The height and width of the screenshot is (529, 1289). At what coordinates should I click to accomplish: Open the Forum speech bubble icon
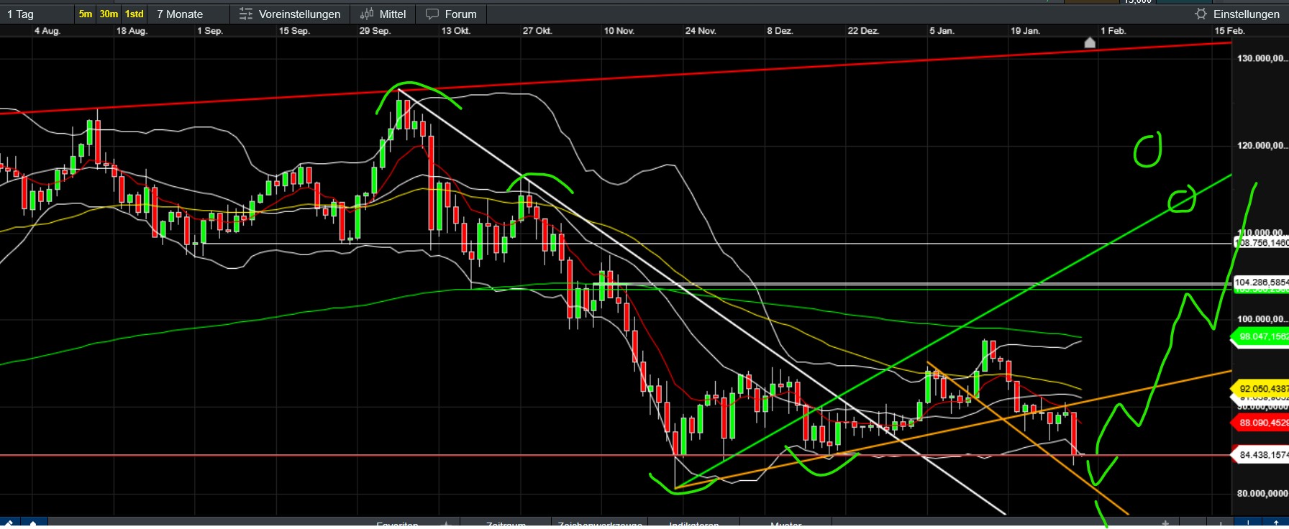432,14
